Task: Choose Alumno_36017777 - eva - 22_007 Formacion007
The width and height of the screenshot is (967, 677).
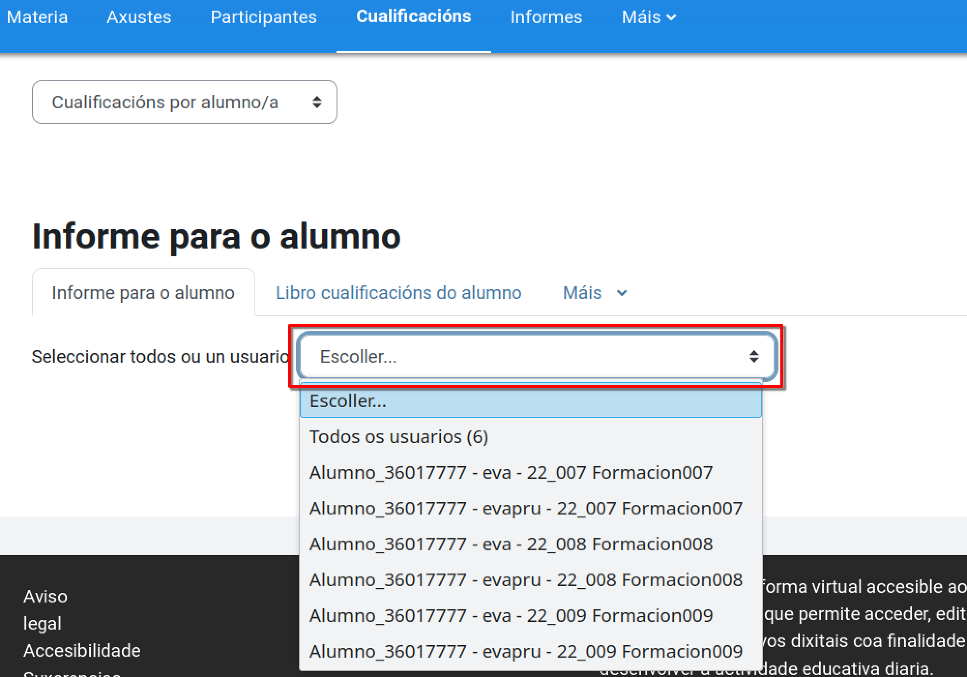Action: (511, 472)
